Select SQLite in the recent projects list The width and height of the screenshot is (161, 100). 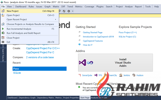point(17,73)
